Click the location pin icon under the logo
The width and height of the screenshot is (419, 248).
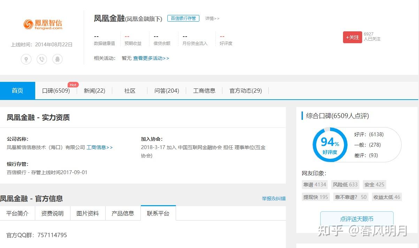[26, 59]
